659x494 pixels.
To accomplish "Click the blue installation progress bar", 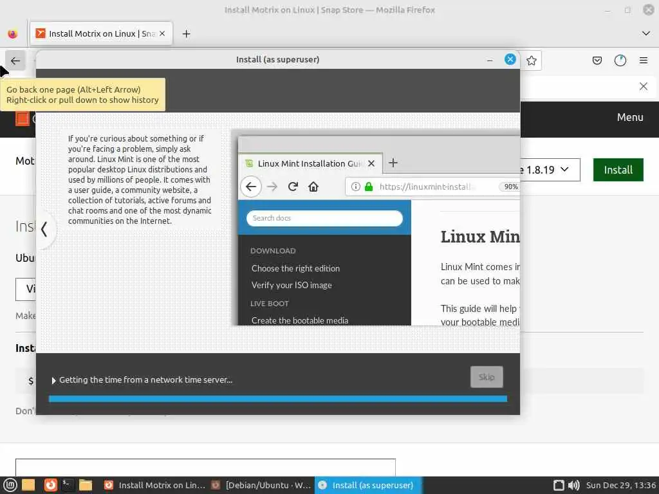I will [x=278, y=399].
